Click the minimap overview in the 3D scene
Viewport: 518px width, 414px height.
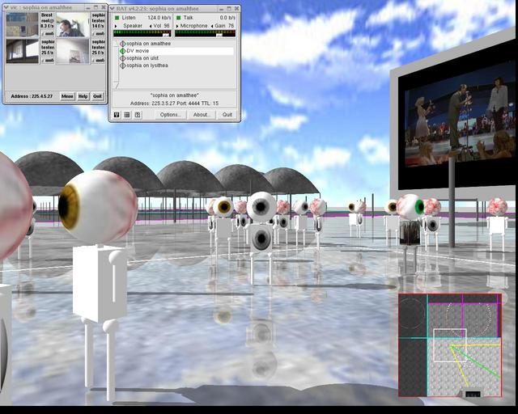point(449,344)
